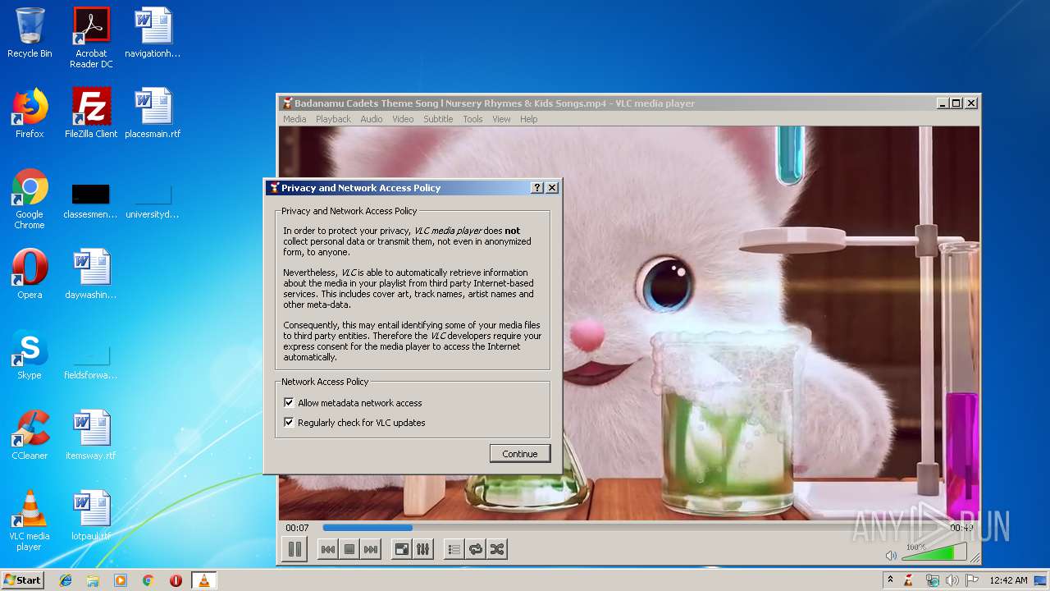Select the navigationh document file
The width and height of the screenshot is (1050, 591).
pyautogui.click(x=153, y=33)
